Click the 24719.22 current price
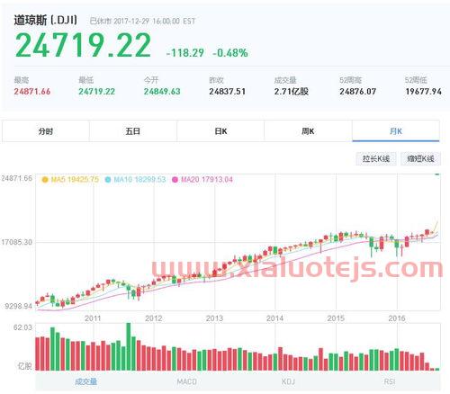Viewport: 450px width, 394px height. coord(83,45)
